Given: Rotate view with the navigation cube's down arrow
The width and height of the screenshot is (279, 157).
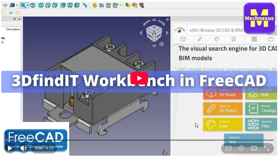Looking at the screenshot, I should [154, 46].
